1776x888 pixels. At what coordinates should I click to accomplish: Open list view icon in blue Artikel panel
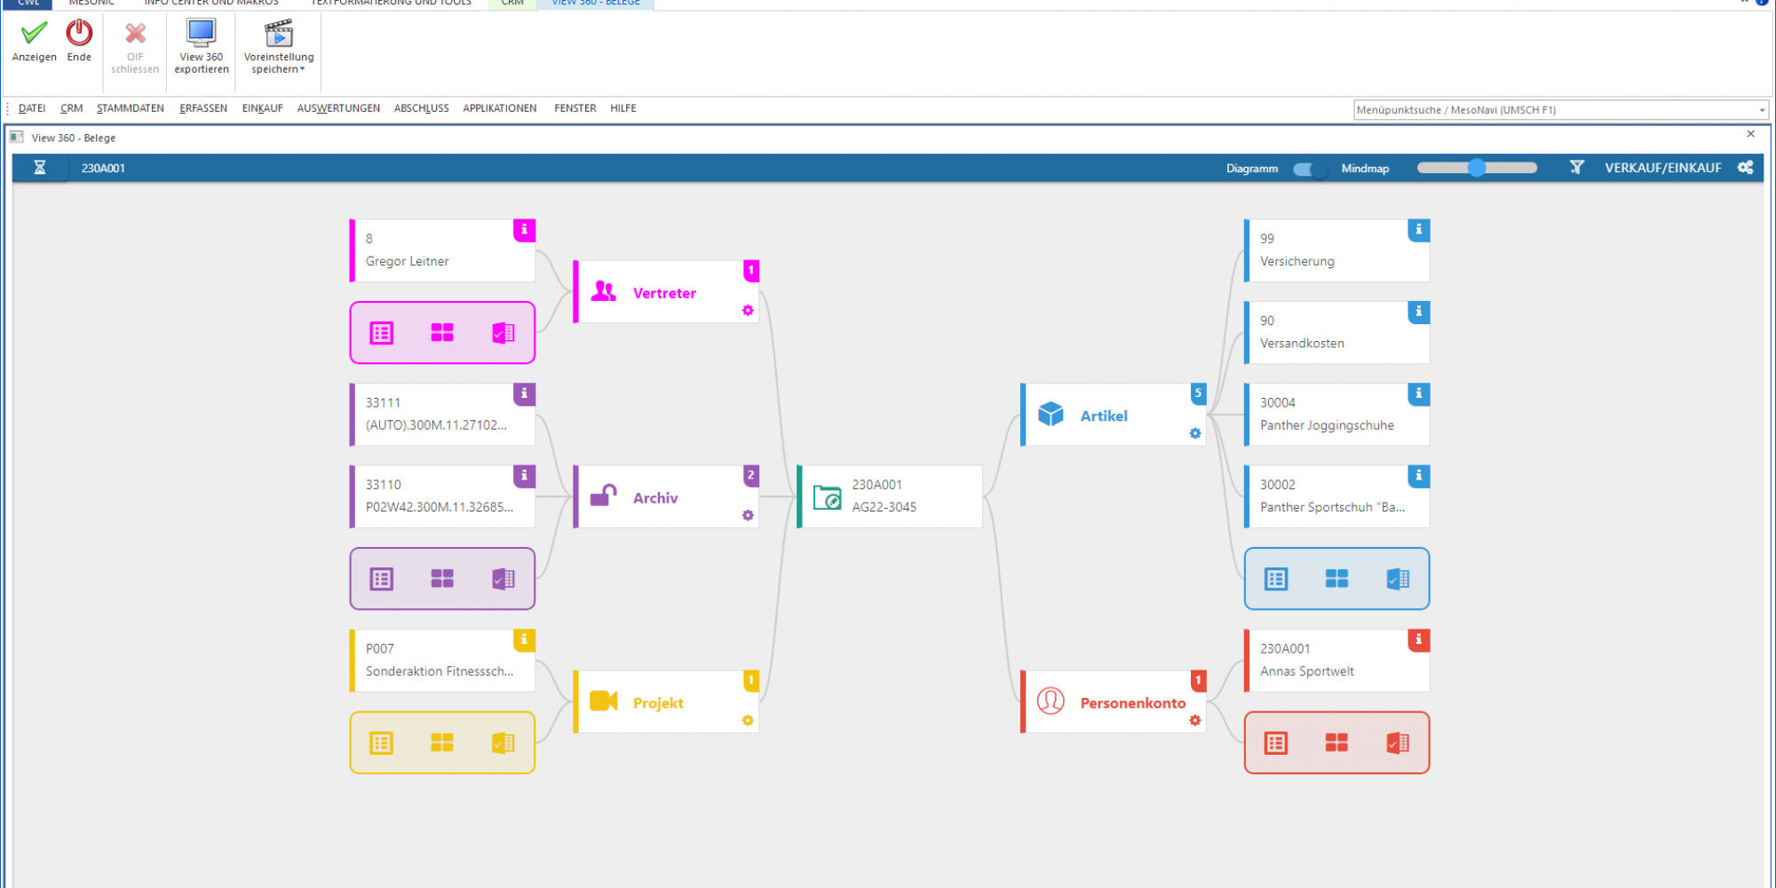pyautogui.click(x=1276, y=579)
